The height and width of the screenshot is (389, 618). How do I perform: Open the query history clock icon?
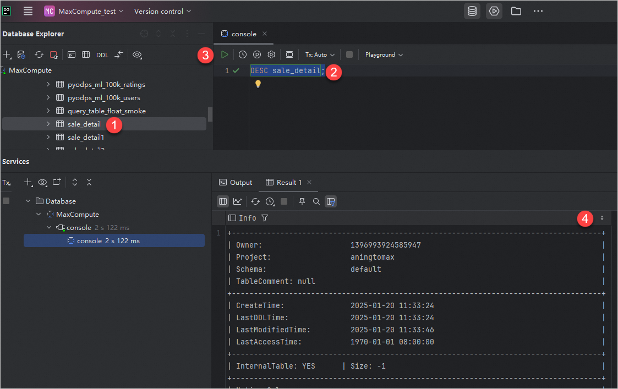pos(242,54)
